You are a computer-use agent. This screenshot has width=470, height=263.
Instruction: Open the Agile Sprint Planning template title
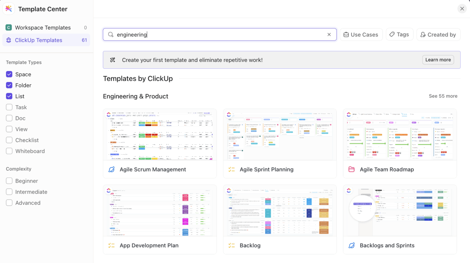point(267,170)
